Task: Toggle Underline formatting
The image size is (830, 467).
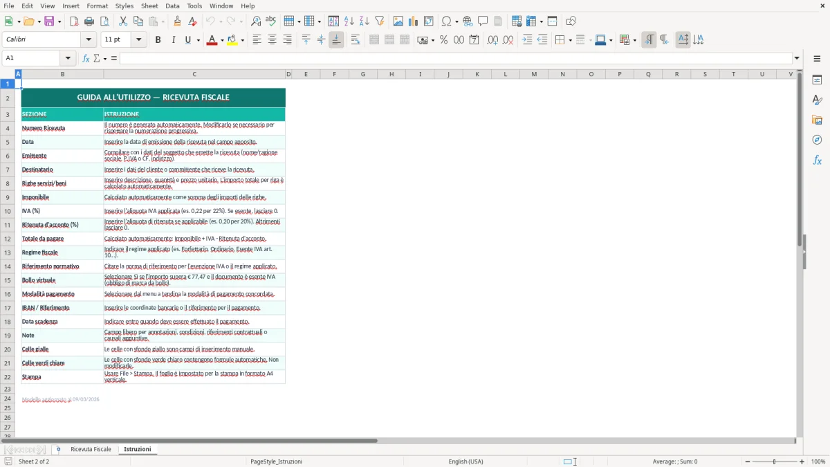Action: point(187,40)
